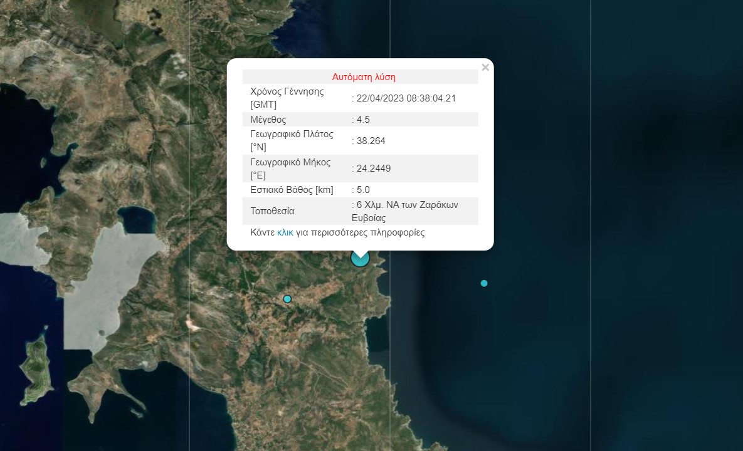
Task: Select the small earthquake marker in the sea
Action: pyautogui.click(x=484, y=283)
